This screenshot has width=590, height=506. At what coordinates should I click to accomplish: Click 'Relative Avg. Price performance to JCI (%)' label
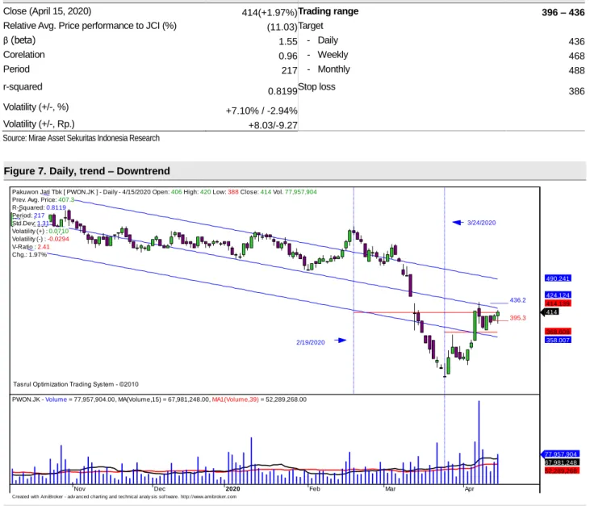(x=90, y=26)
